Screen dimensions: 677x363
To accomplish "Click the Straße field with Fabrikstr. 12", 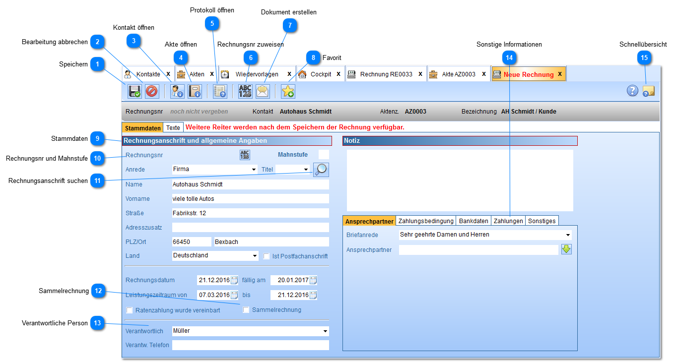I will 250,213.
